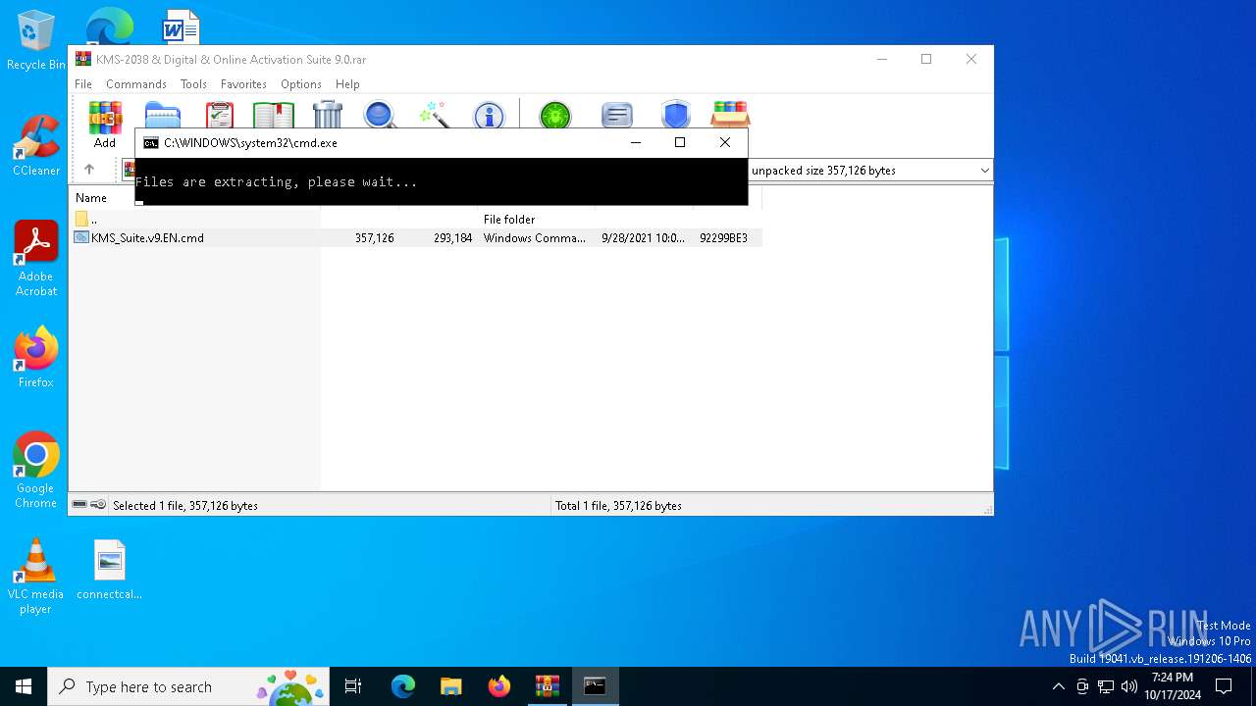Click the Comment icon in toolbar
The height and width of the screenshot is (706, 1256).
point(616,115)
